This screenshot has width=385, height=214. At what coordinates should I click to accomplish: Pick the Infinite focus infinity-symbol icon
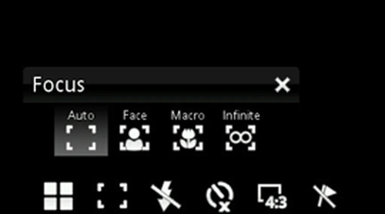[241, 138]
